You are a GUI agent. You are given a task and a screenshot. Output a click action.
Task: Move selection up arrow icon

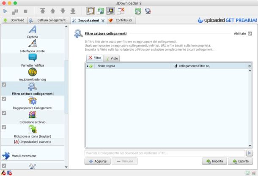point(53,11)
